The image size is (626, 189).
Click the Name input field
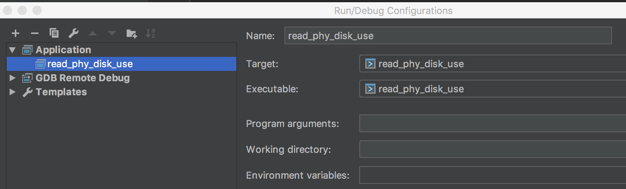click(x=448, y=35)
